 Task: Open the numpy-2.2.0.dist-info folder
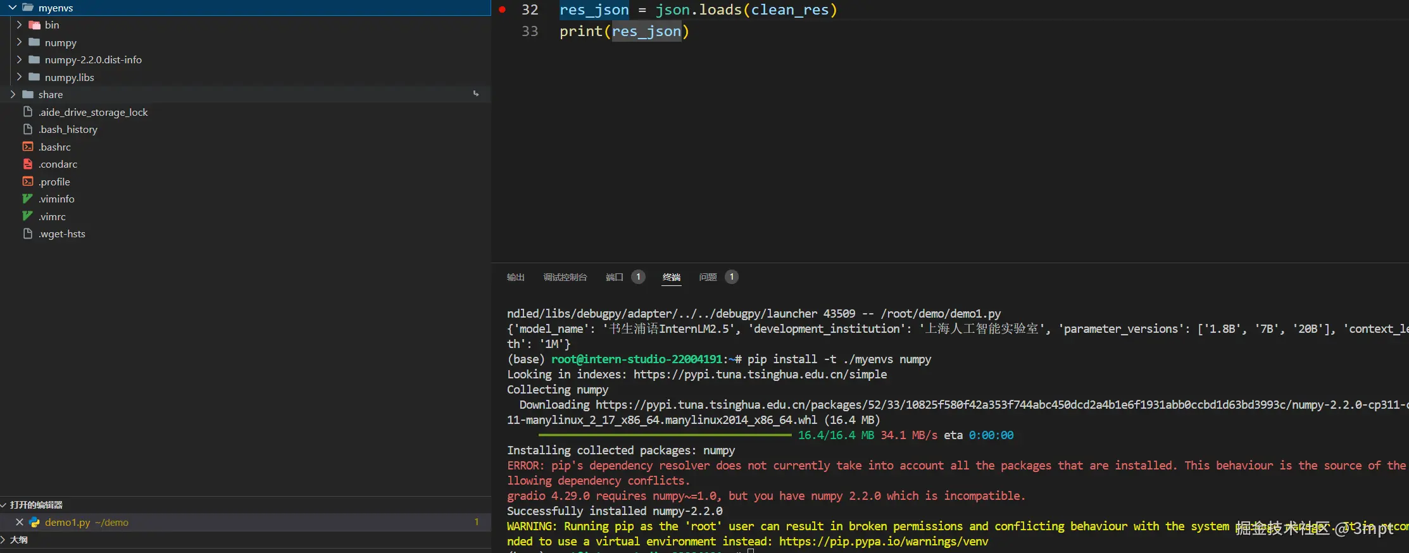click(93, 59)
